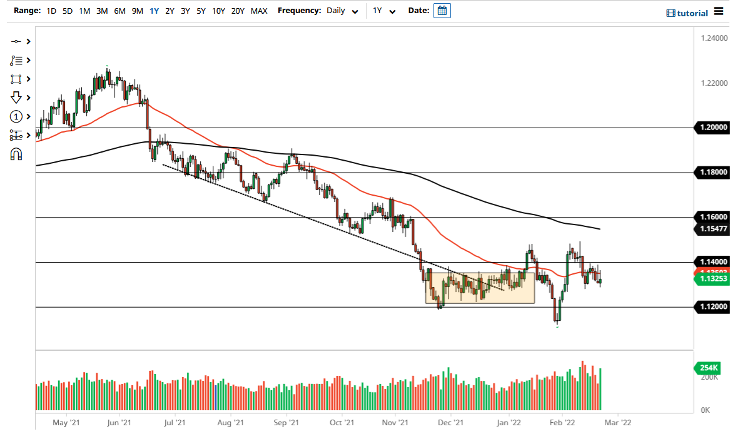Choose the 10Y range option
735x434 pixels.
tap(218, 11)
